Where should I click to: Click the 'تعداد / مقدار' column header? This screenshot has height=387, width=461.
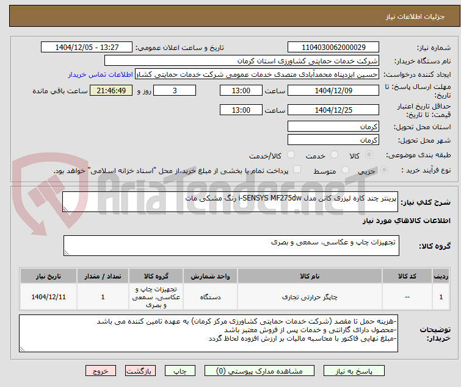coord(103,276)
